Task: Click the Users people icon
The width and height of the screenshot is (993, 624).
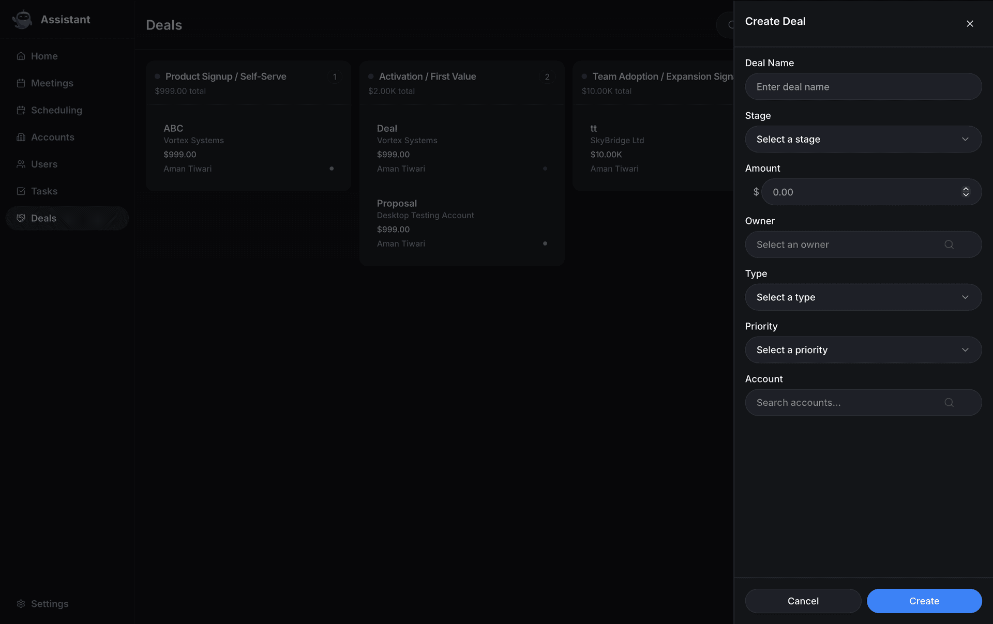Action: [x=21, y=164]
